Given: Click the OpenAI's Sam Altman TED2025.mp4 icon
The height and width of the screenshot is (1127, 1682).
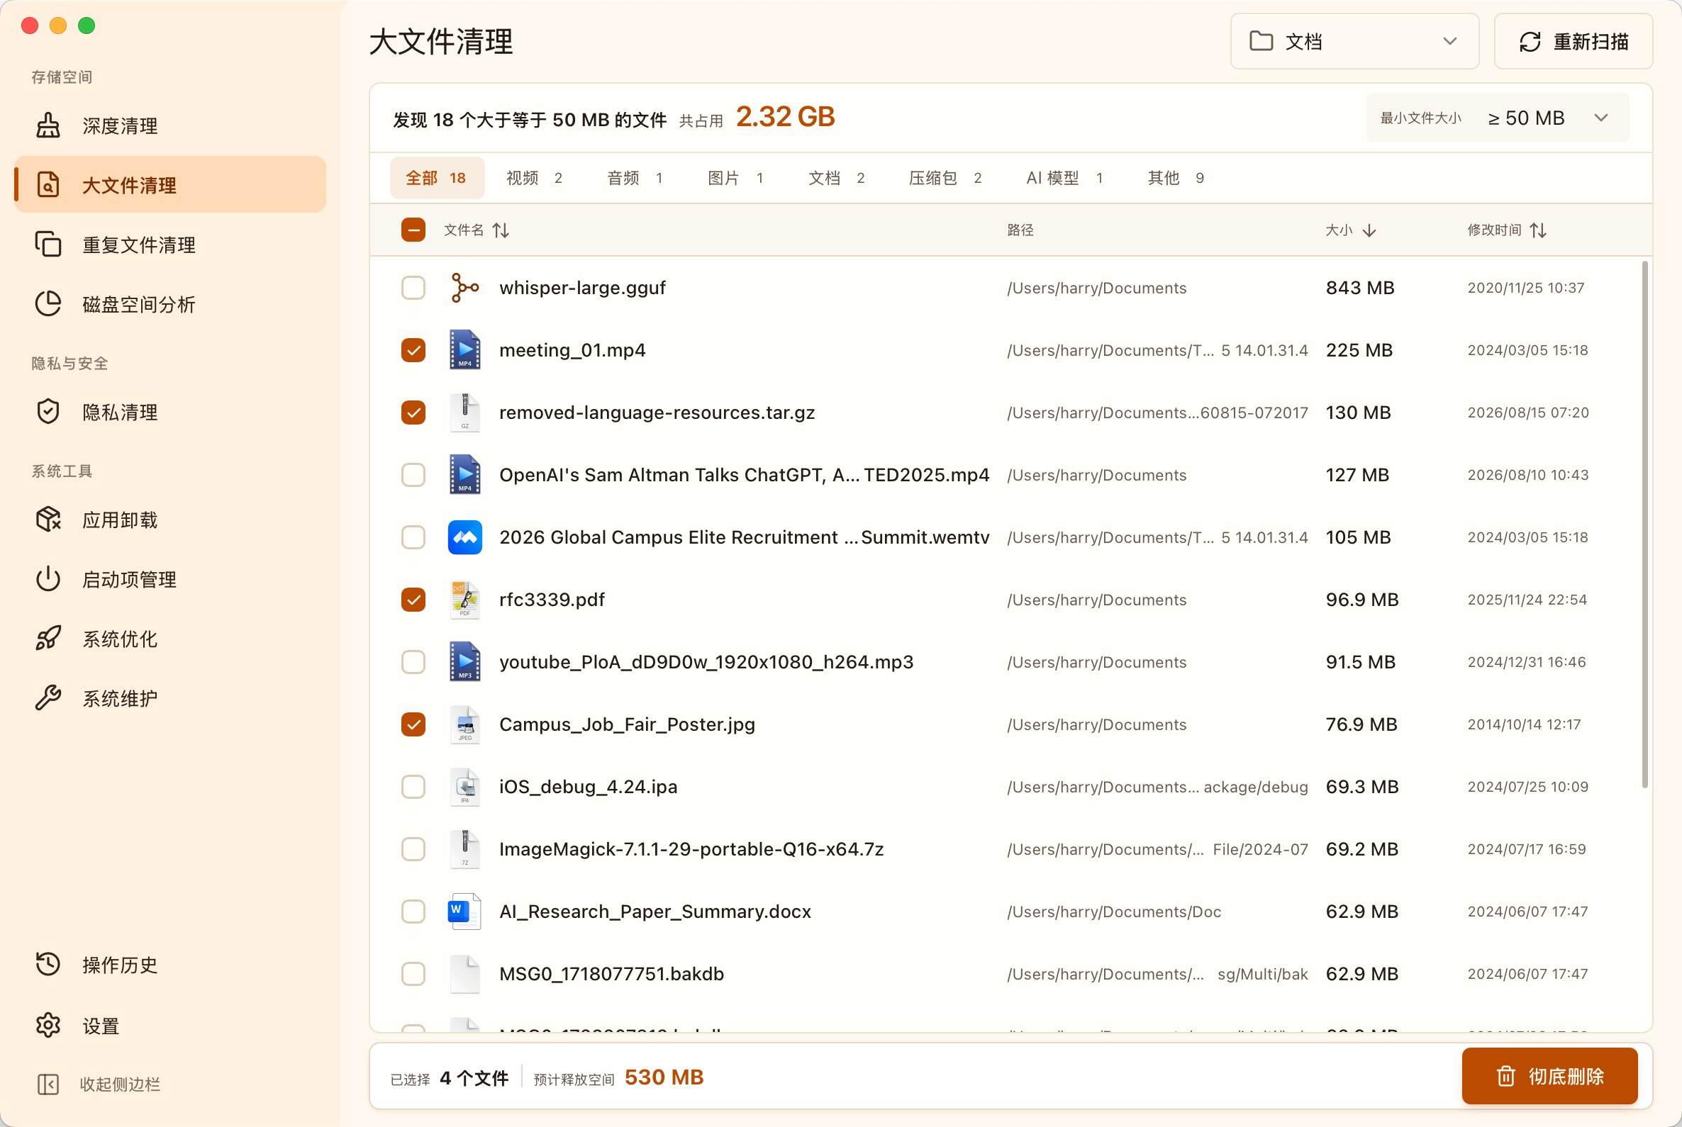Looking at the screenshot, I should pyautogui.click(x=464, y=474).
